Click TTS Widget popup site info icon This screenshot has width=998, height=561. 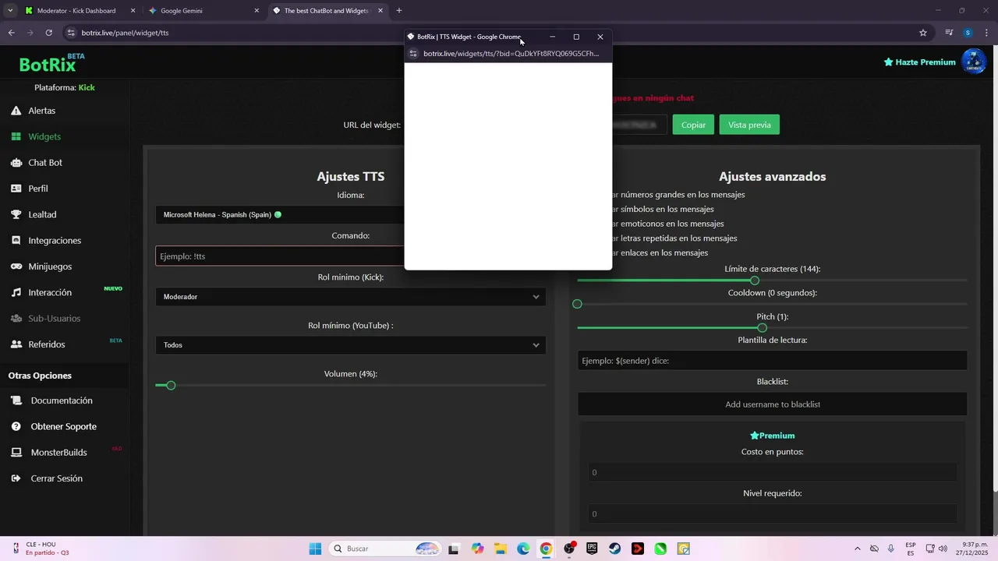[x=414, y=54]
